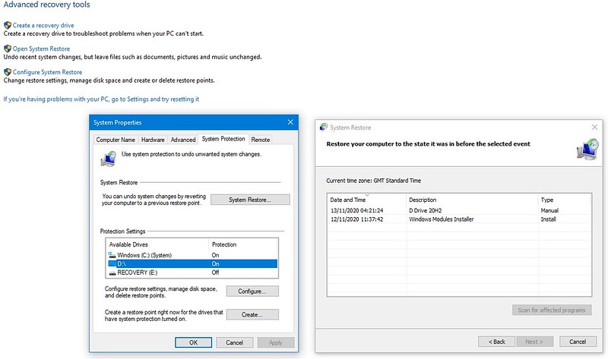Close the System Properties window

click(290, 122)
